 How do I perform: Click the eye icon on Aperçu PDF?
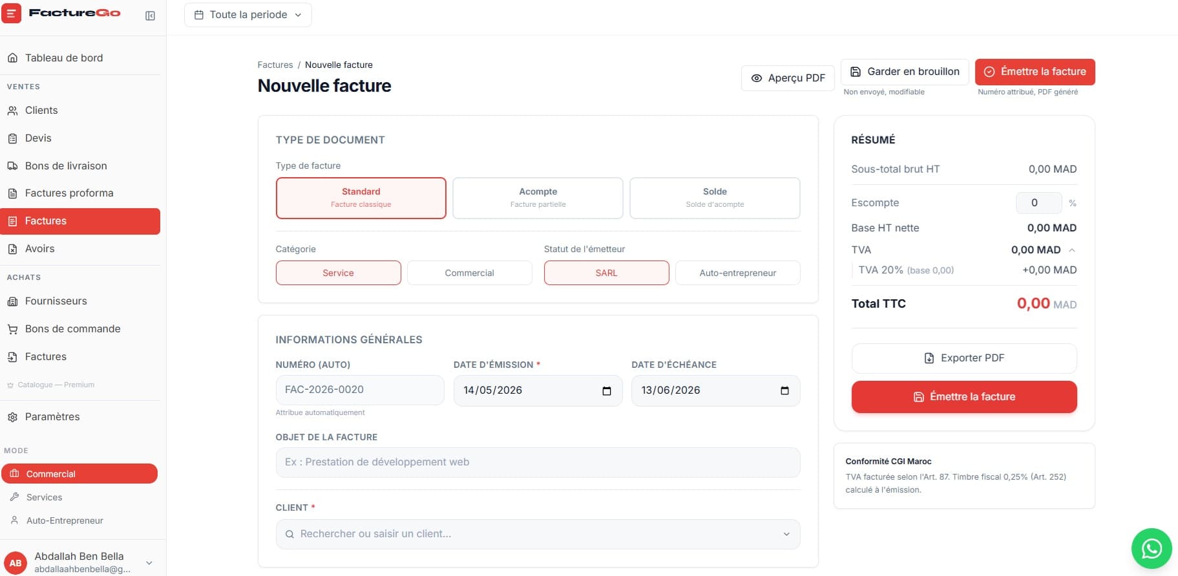pos(756,78)
